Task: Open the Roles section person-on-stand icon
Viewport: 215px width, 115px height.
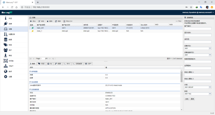Action: [x=6, y=55]
